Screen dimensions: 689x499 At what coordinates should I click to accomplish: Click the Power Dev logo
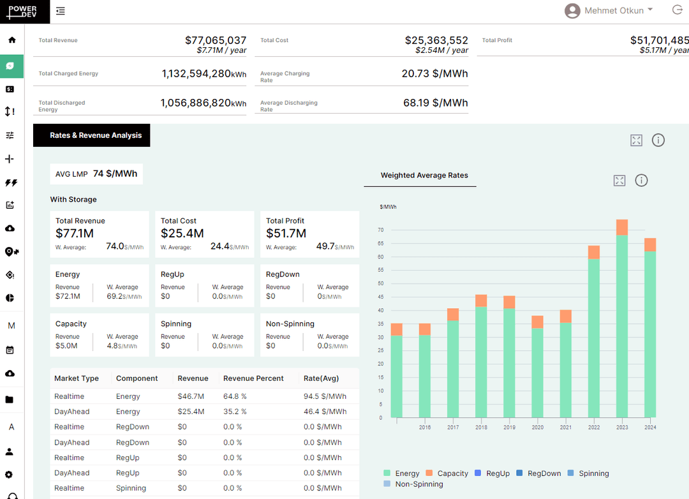tap(21, 11)
